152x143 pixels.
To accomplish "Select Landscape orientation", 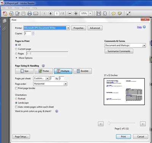I will tap(16, 103).
